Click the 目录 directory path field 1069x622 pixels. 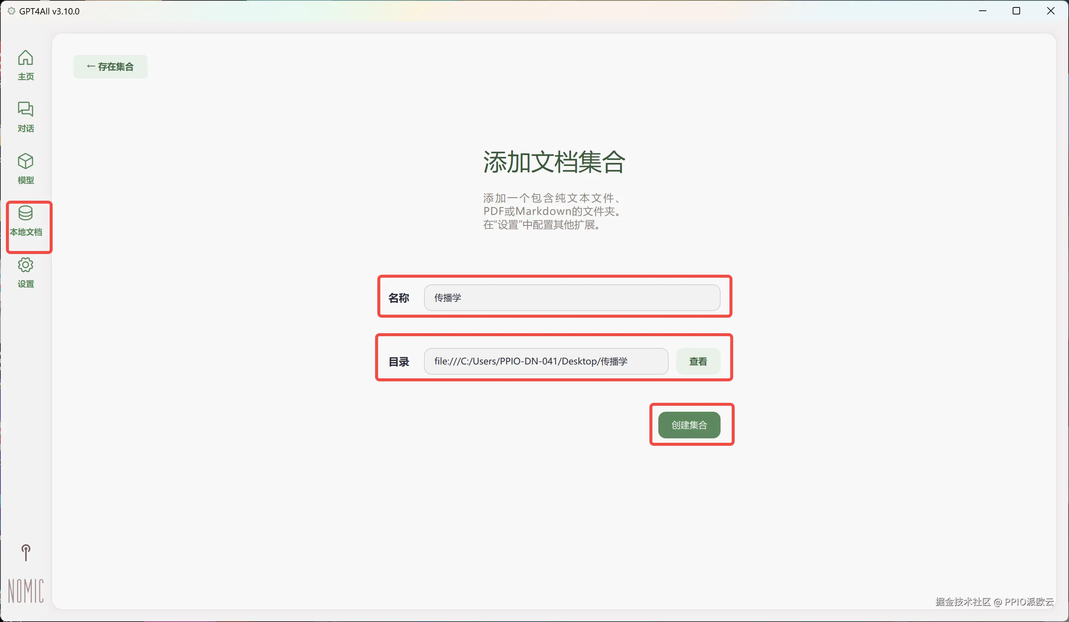pyautogui.click(x=546, y=361)
